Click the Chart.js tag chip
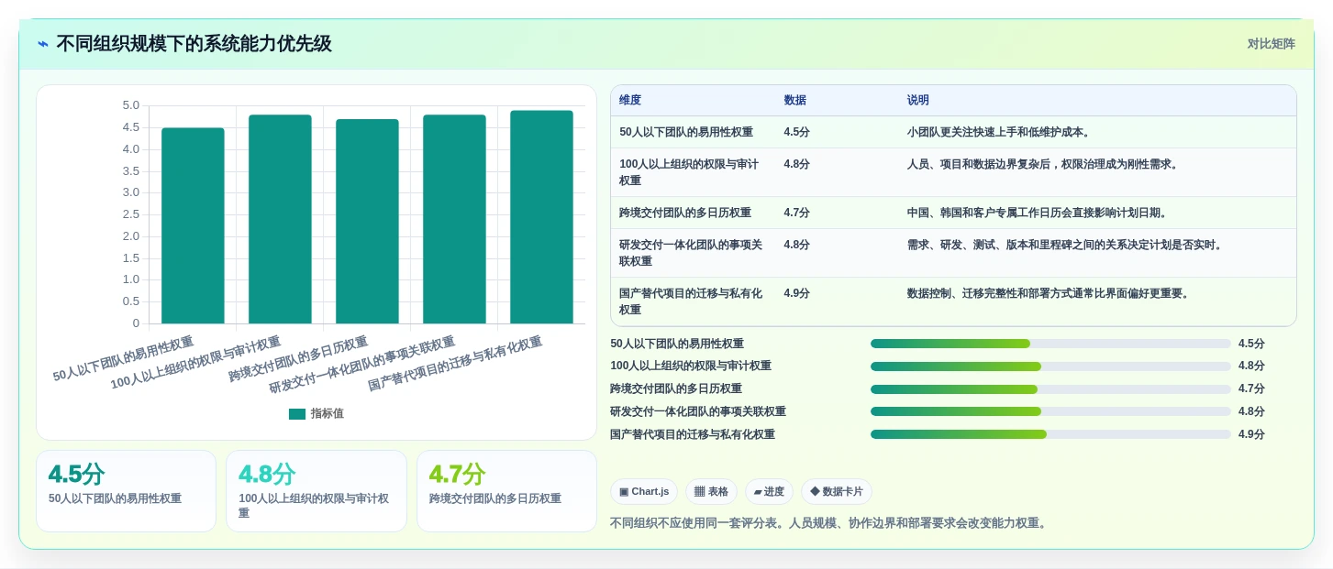 point(644,492)
